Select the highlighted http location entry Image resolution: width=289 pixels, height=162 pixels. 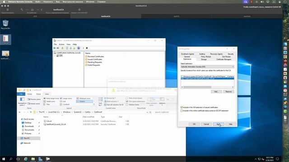(x=207, y=78)
